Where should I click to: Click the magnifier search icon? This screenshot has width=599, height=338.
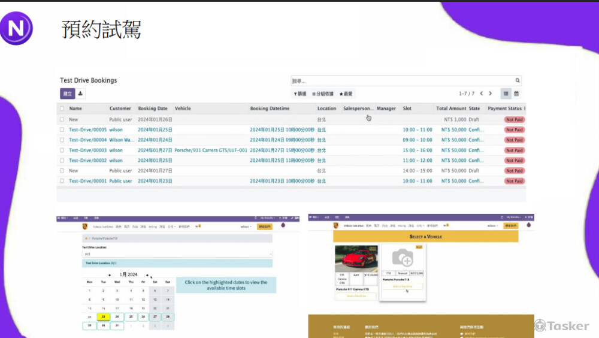point(518,81)
